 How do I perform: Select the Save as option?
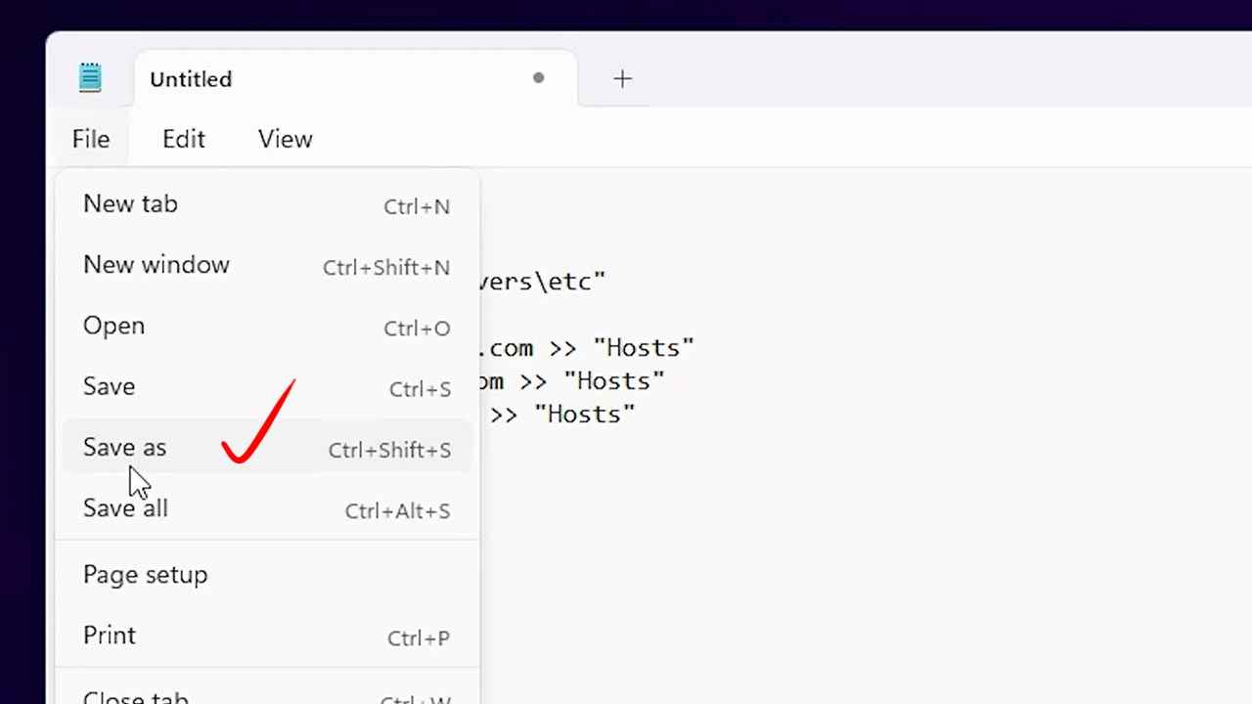point(124,448)
